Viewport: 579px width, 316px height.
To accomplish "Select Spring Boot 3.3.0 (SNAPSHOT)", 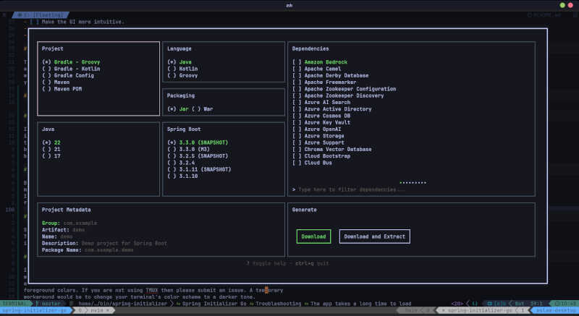I will pos(198,142).
